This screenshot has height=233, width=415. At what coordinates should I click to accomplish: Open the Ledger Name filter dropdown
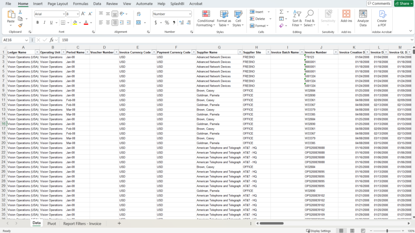37,52
